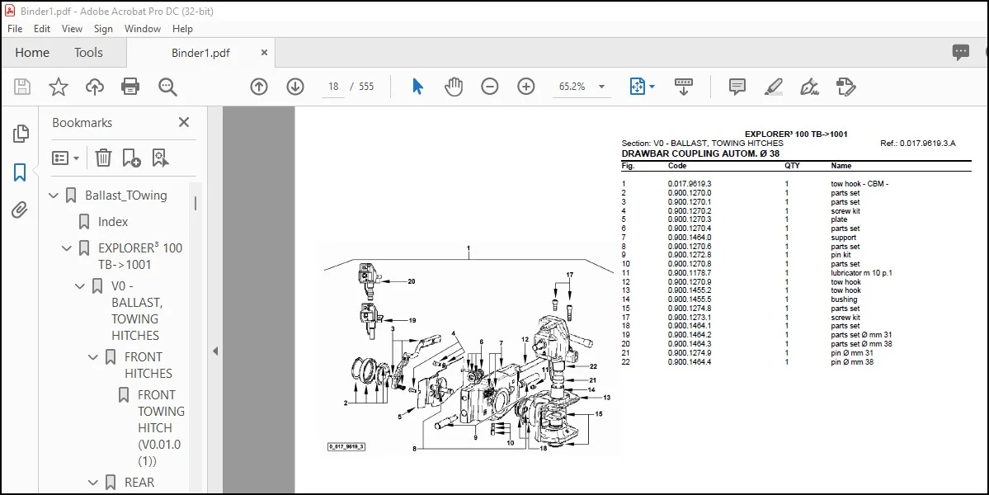The width and height of the screenshot is (989, 495).
Task: Collapse FRONT HITCHES bookmark
Action: (92, 357)
